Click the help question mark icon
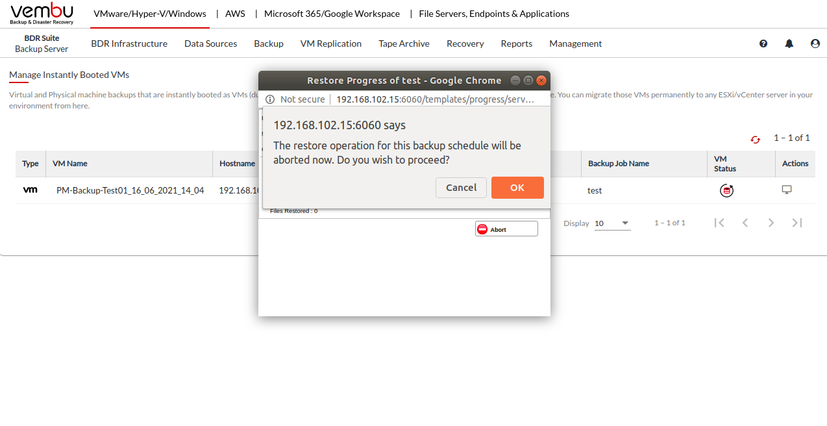Image resolution: width=827 pixels, height=426 pixels. (x=763, y=44)
